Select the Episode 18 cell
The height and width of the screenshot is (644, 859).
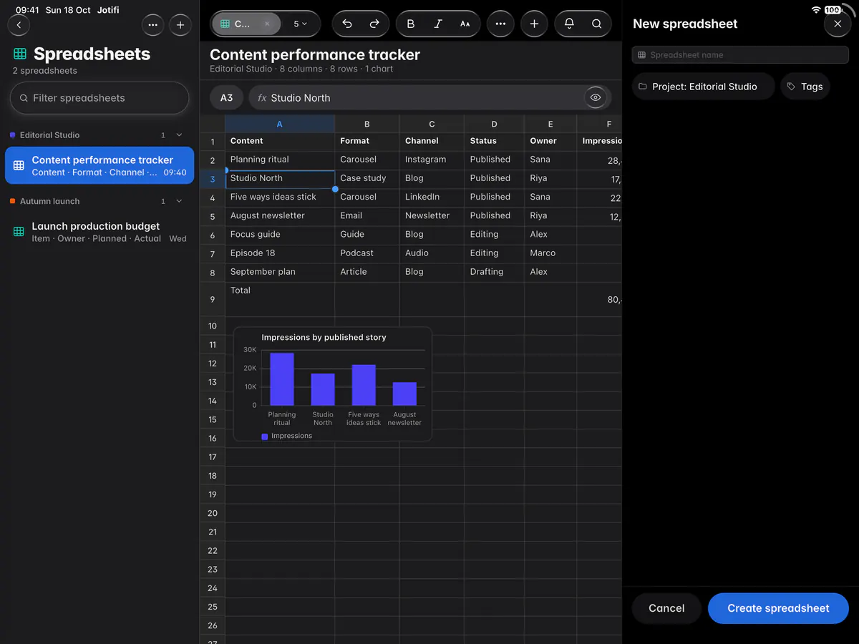click(x=280, y=253)
